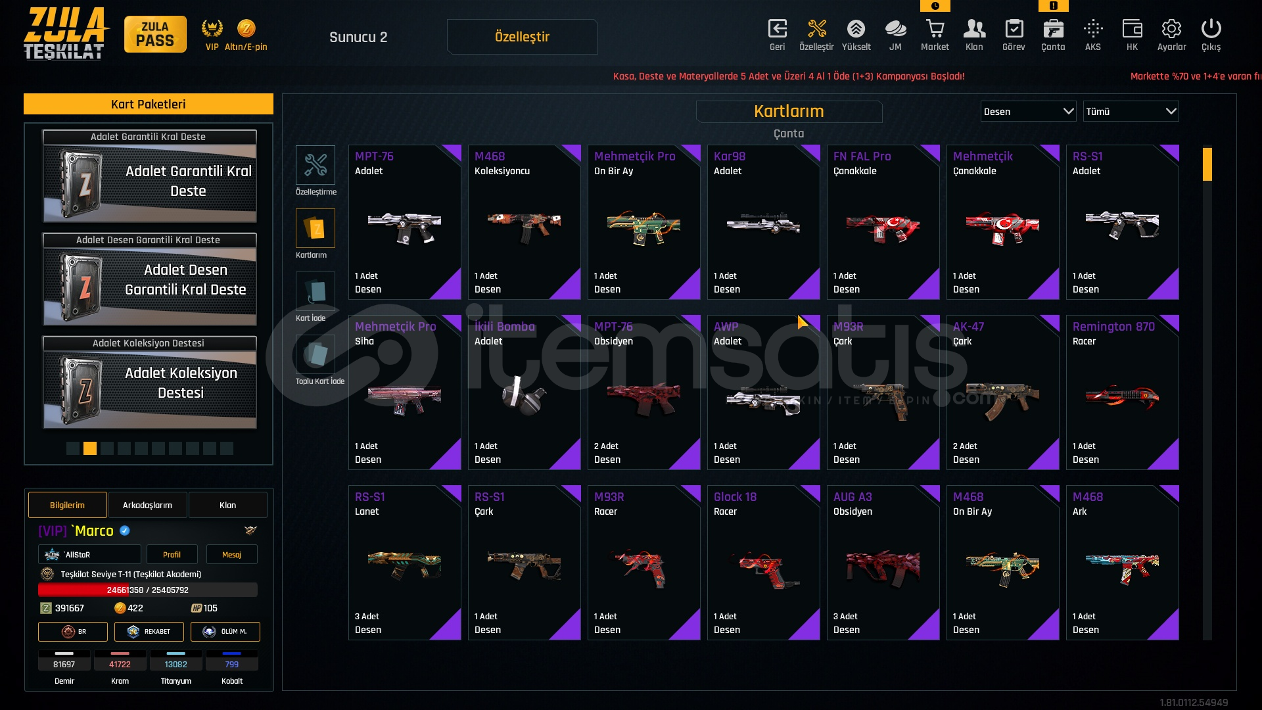Select the second card pack page indicator
The width and height of the screenshot is (1262, 710).
coord(90,448)
